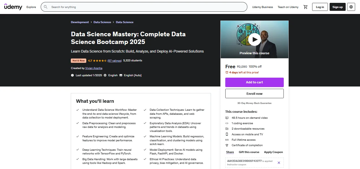Viewport: 360px width, 169px height.
Task: Click the checkmark beside Big Data Handling
Action: [x=77, y=159]
